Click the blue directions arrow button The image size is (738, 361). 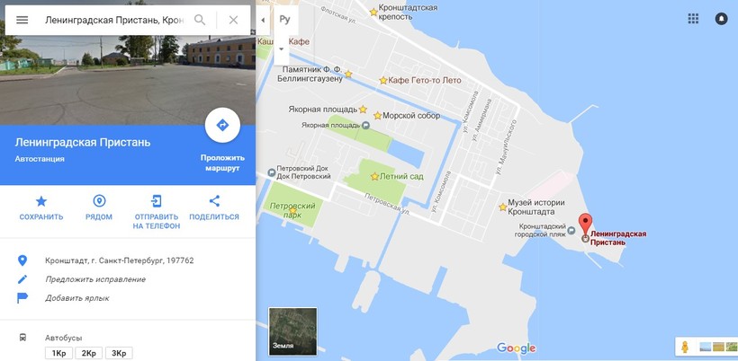(x=222, y=125)
